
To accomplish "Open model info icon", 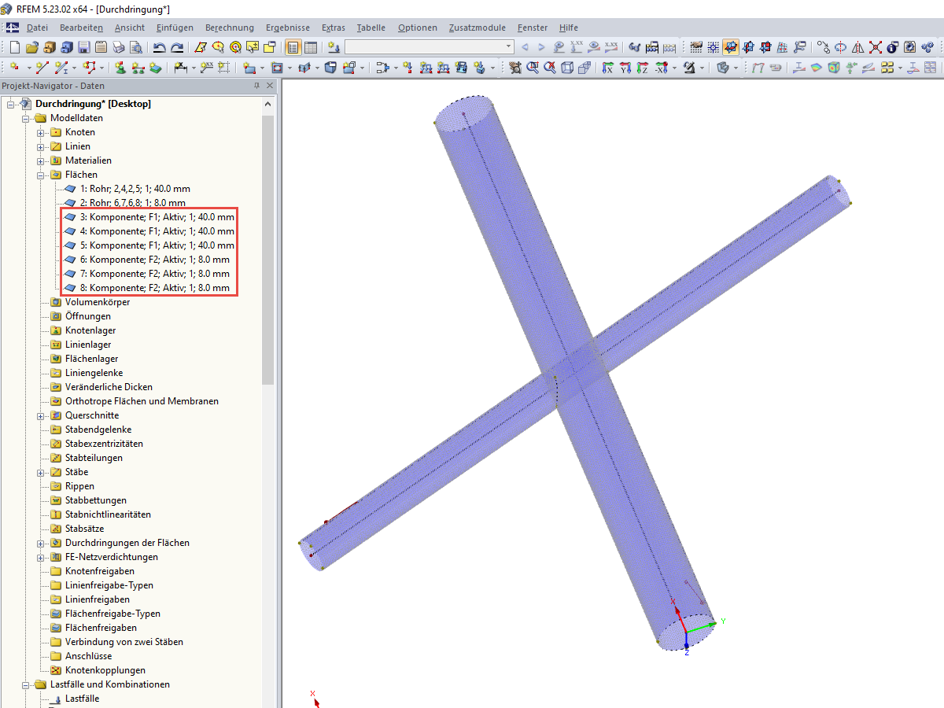I will pyautogui.click(x=892, y=47).
